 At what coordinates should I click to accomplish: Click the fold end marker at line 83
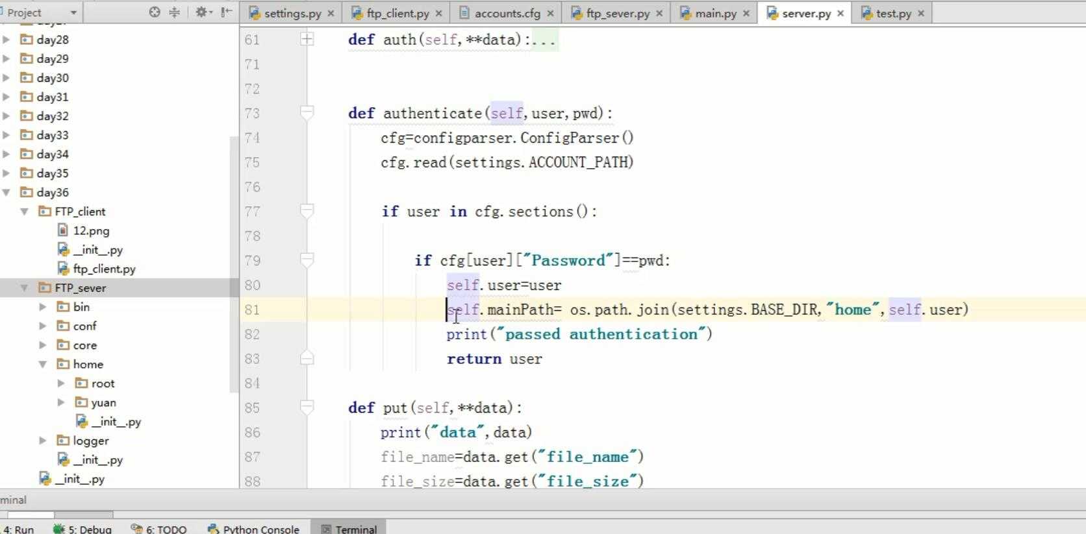(307, 358)
